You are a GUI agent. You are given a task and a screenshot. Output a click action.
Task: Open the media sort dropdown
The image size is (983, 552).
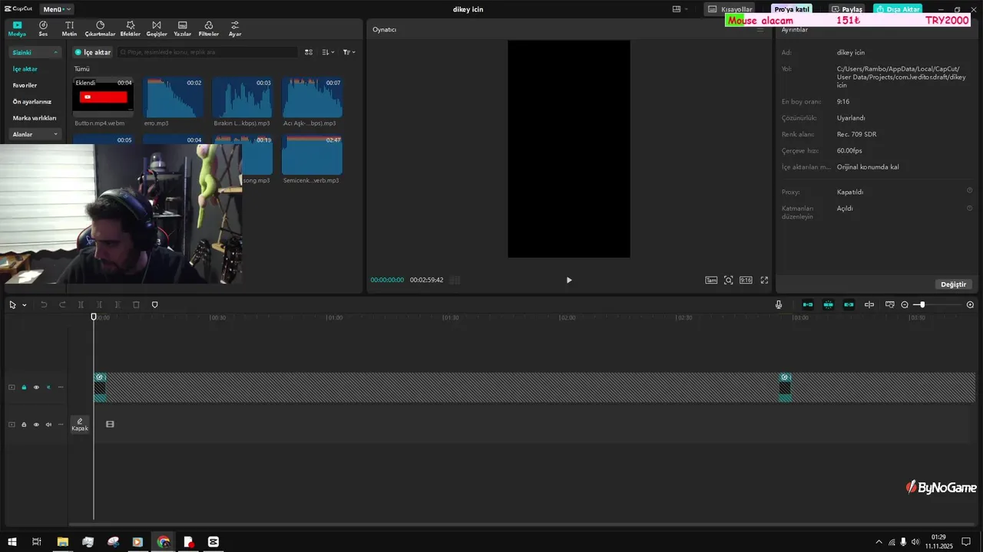(328, 52)
